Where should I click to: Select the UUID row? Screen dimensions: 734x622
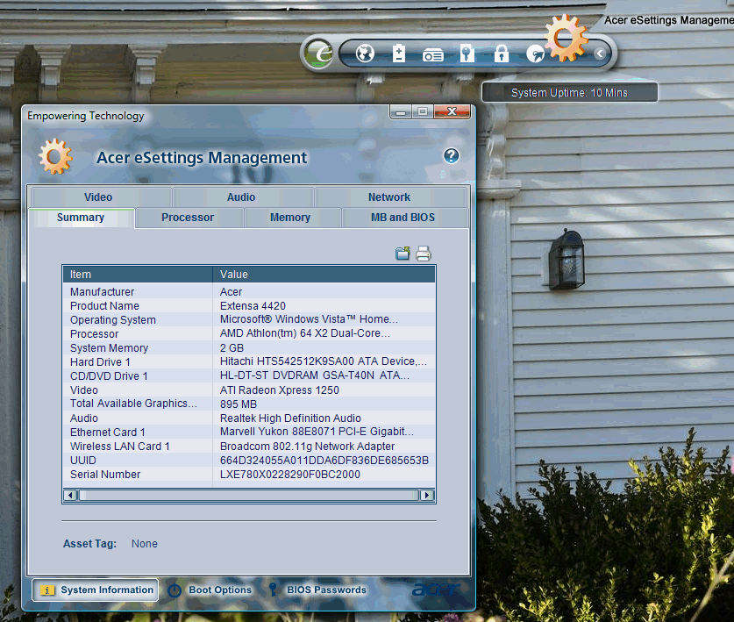coord(249,460)
